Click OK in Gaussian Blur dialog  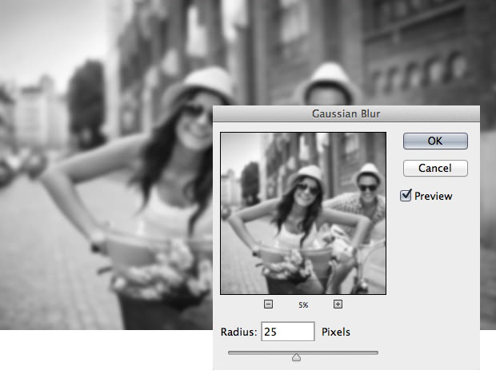click(x=435, y=141)
